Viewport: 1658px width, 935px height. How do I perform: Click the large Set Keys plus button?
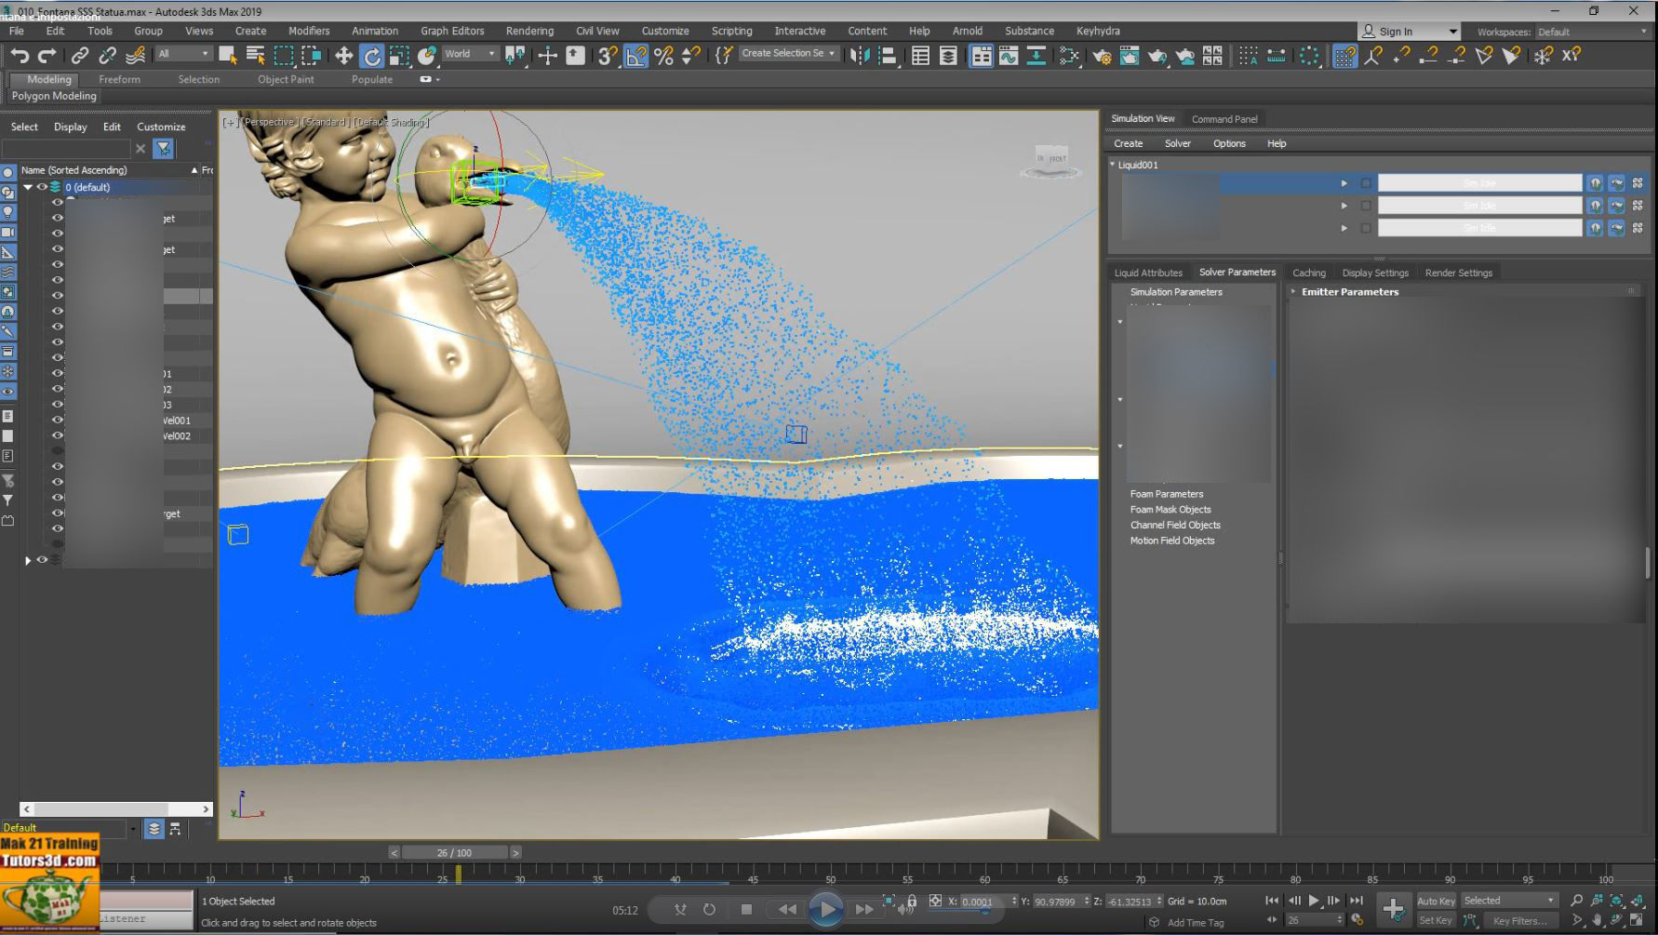[x=1393, y=909]
